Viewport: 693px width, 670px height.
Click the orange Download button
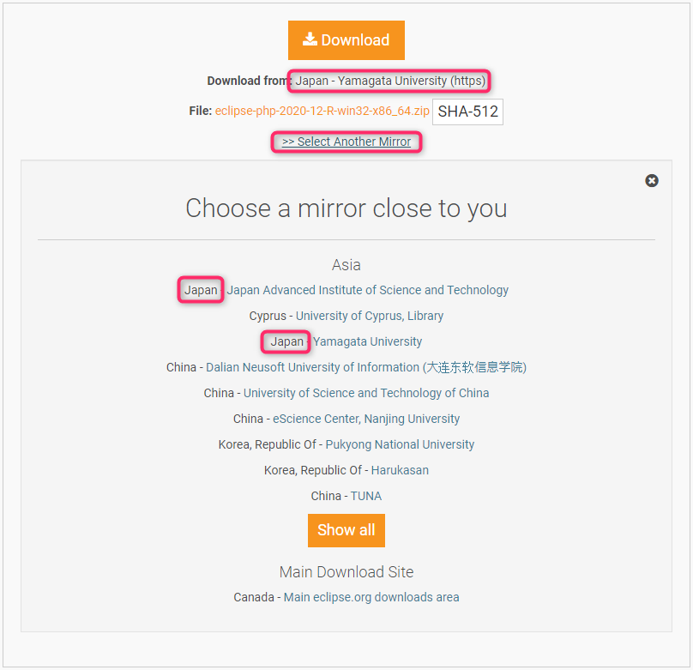pos(346,40)
